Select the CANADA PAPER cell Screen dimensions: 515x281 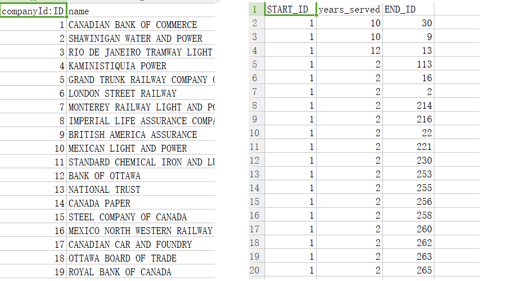pos(141,203)
